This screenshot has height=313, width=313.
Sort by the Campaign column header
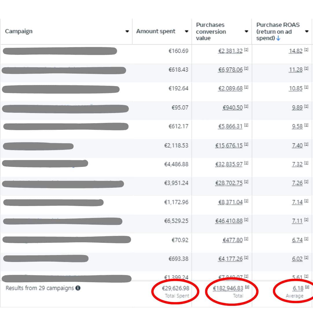pos(19,31)
